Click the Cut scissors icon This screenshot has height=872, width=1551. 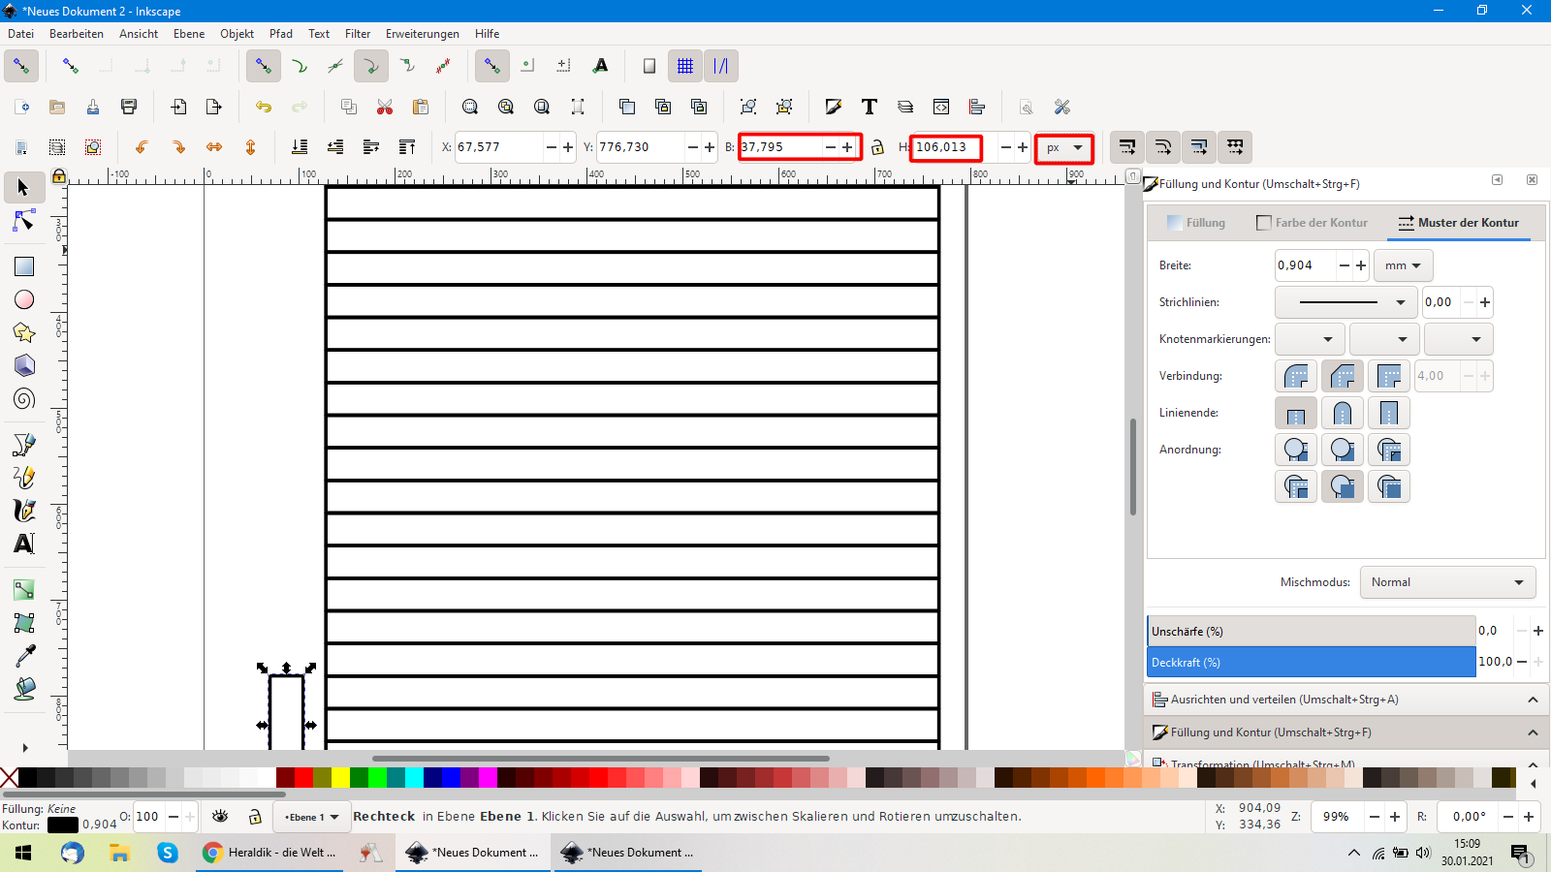point(385,107)
